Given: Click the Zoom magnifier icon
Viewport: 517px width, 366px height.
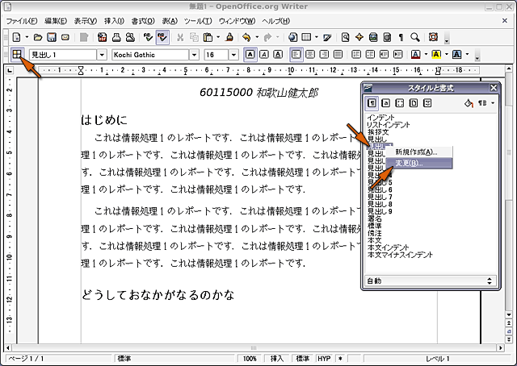Looking at the screenshot, I should (x=415, y=37).
